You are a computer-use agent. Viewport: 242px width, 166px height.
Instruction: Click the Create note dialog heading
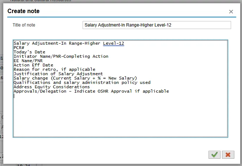[24, 11]
